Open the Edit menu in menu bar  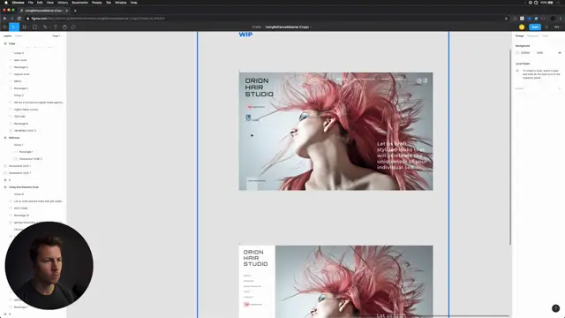(40, 3)
